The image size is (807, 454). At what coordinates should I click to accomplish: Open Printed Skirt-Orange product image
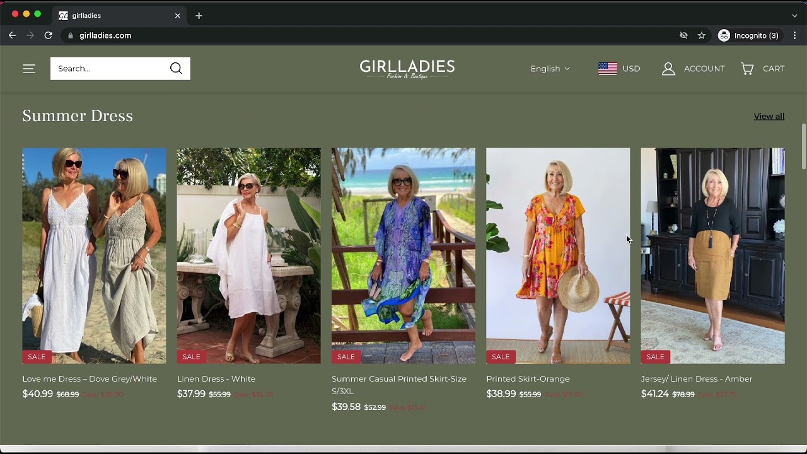pos(557,255)
